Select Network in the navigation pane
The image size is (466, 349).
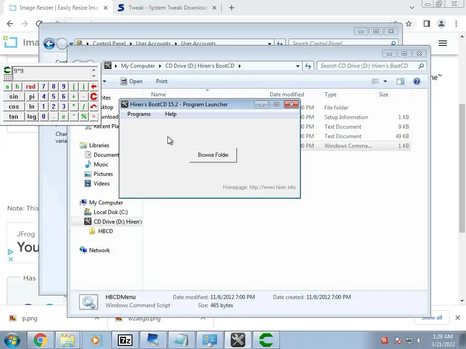click(x=99, y=250)
